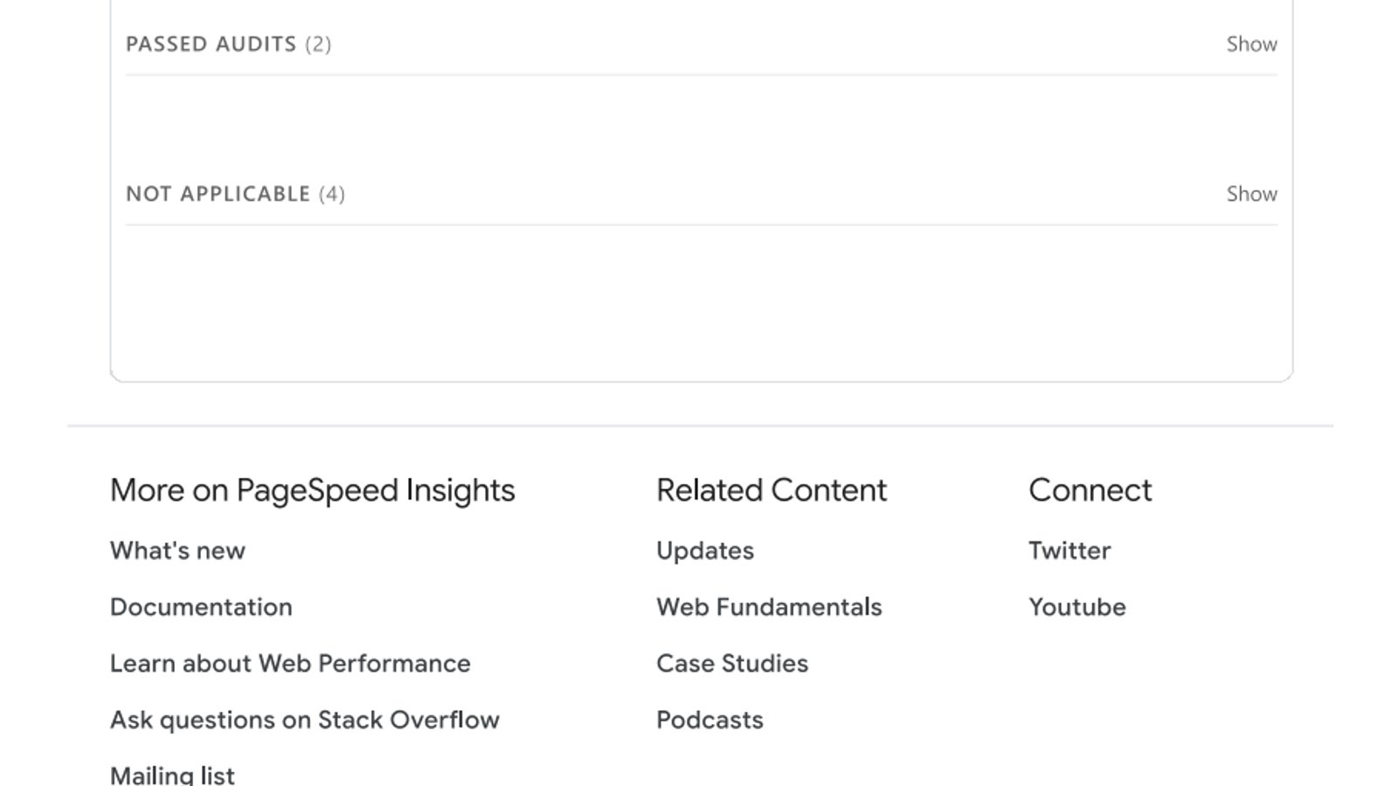Open Learn about Web Performance
The image size is (1398, 786).
(290, 664)
